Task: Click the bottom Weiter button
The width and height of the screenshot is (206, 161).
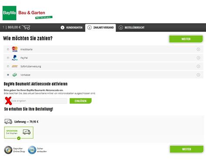Action: point(186,149)
